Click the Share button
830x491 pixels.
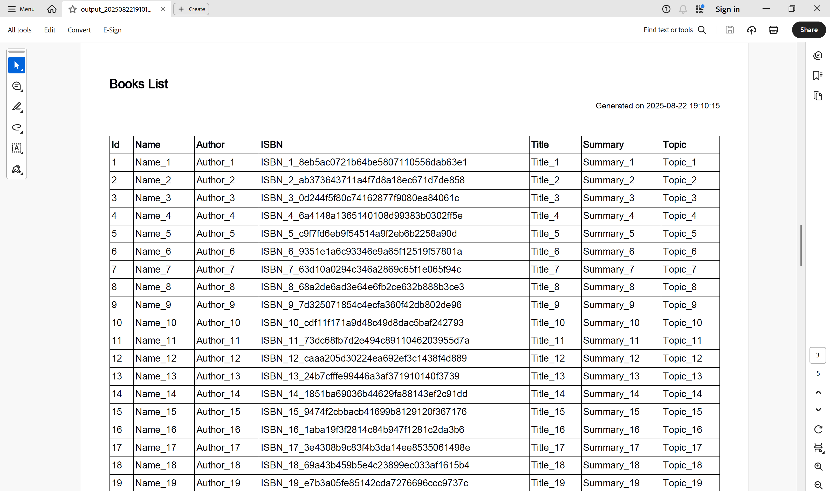click(808, 30)
